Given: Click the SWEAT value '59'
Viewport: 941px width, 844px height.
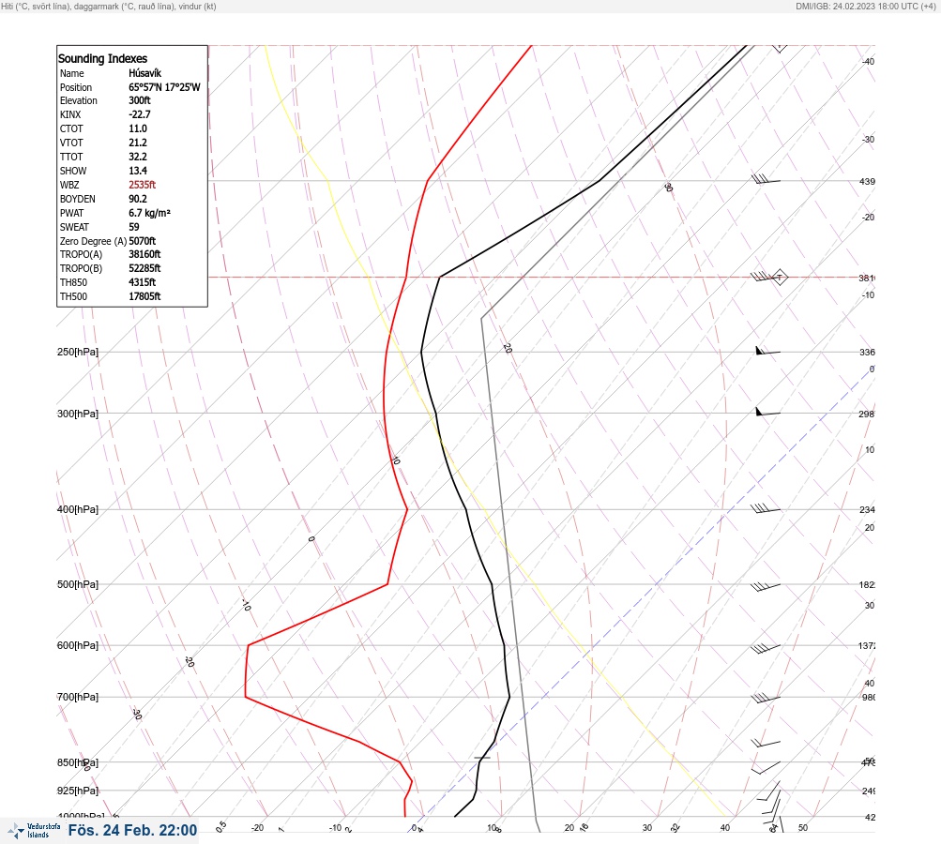Looking at the screenshot, I should pos(134,227).
